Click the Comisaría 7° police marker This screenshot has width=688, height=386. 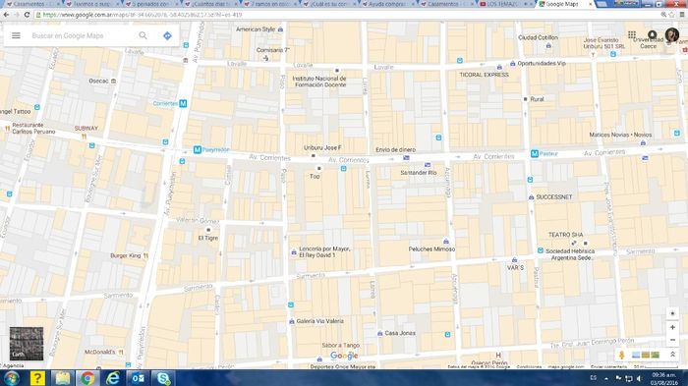click(265, 58)
